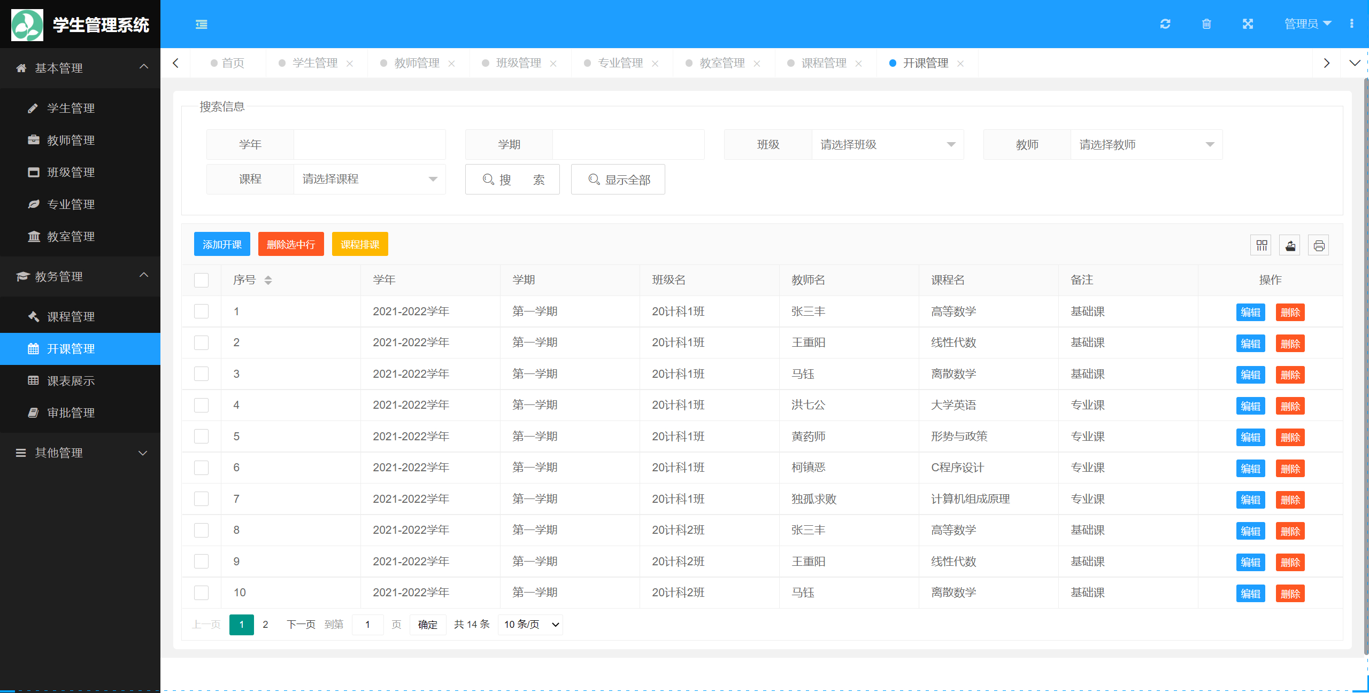Open 学生管理 in the sidebar
1369x693 pixels.
point(80,108)
